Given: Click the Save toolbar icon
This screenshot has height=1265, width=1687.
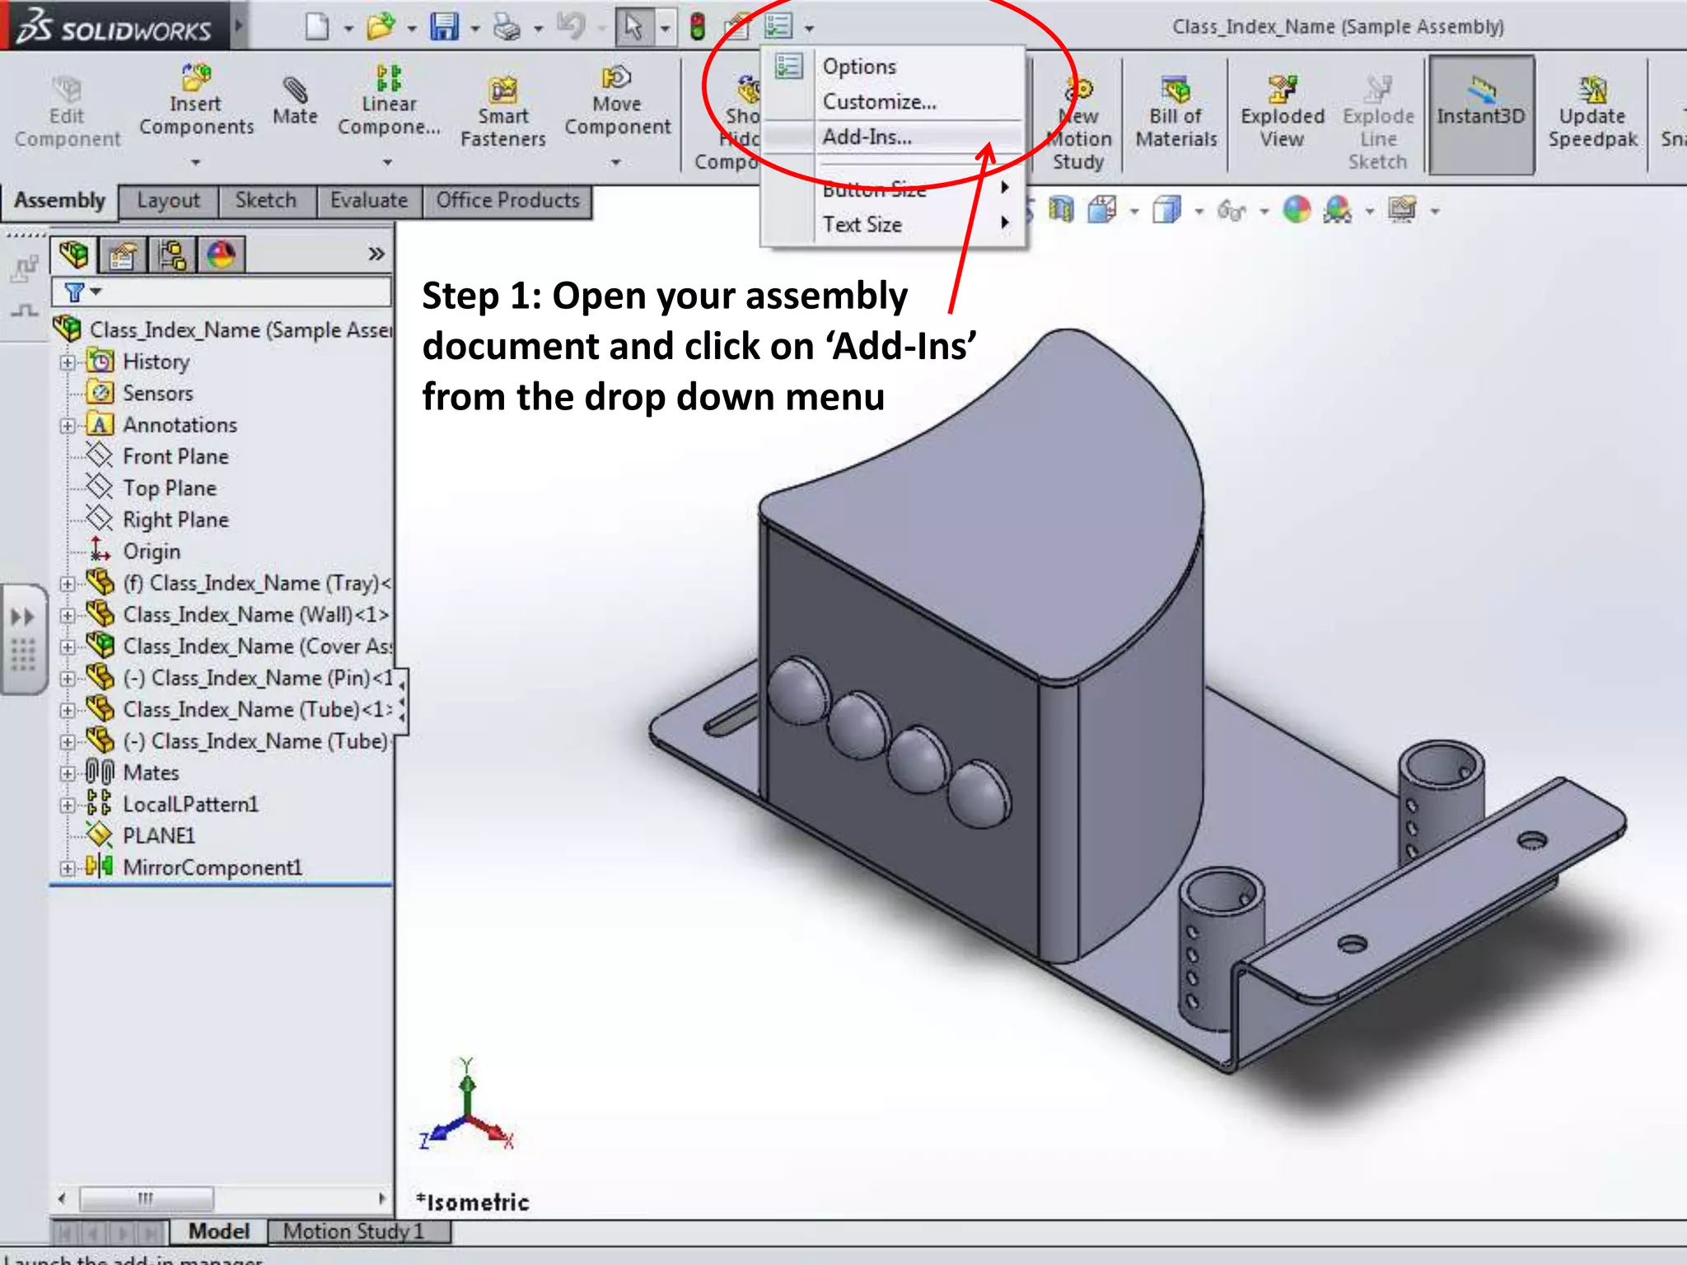Looking at the screenshot, I should pos(444,26).
